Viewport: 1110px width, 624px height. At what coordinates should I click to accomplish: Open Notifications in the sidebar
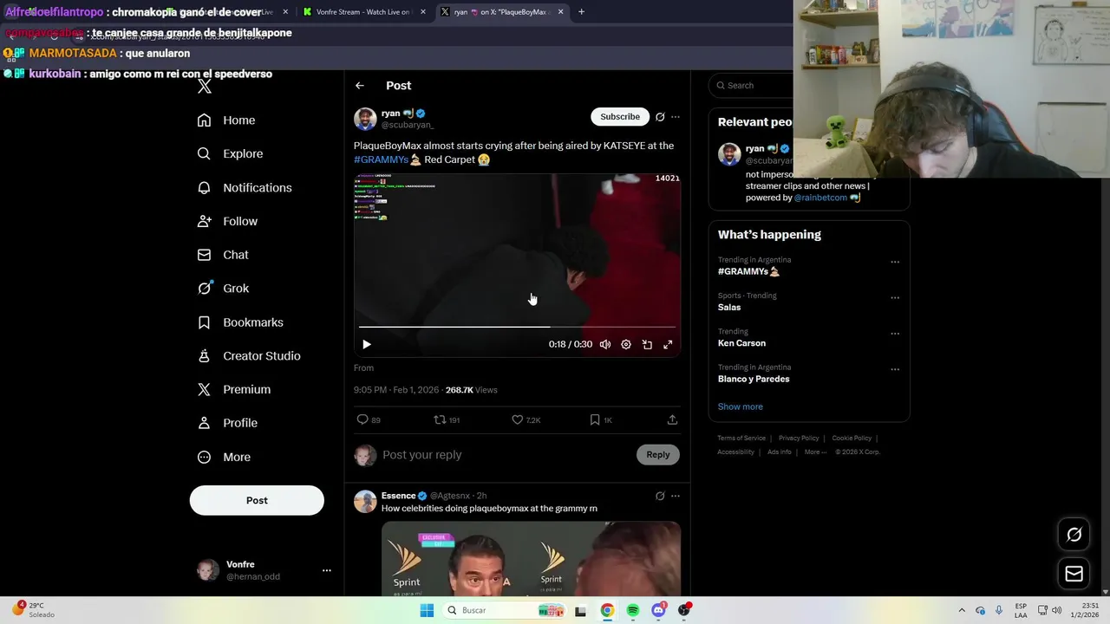245,187
